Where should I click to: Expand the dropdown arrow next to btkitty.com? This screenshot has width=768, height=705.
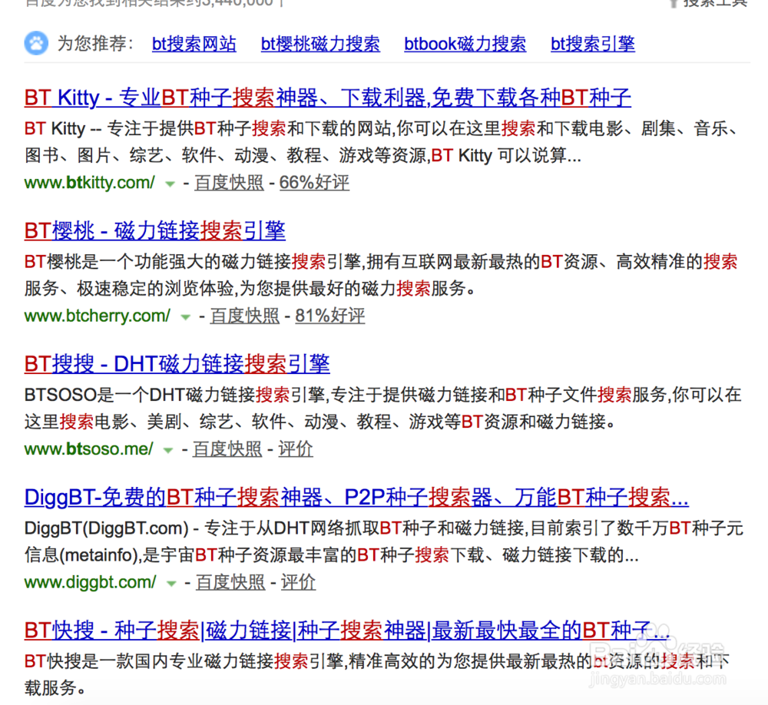point(170,184)
